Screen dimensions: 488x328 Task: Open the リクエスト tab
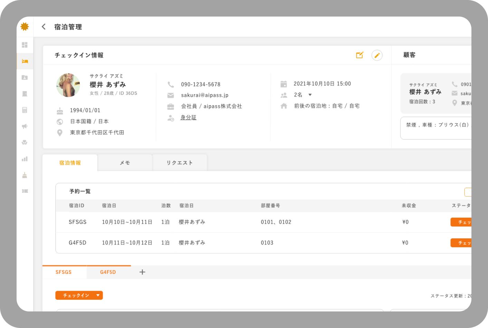point(180,162)
